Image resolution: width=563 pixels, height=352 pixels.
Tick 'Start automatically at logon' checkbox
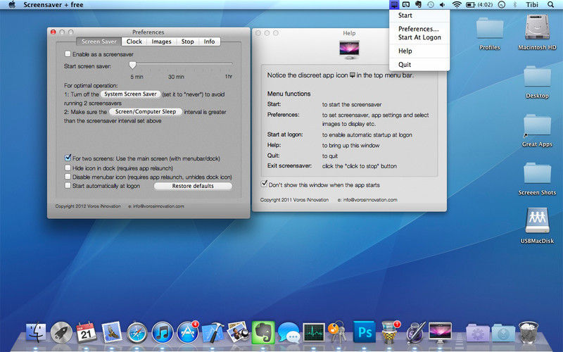(68, 186)
